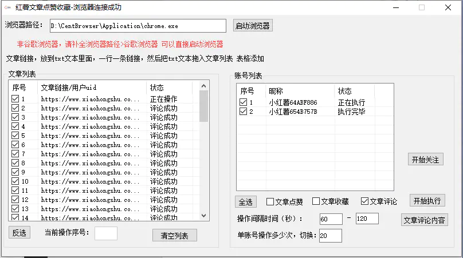Click the account switch count field showing 20

330,235
